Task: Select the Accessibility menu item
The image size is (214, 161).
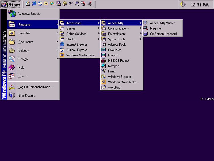Action: 122,23
